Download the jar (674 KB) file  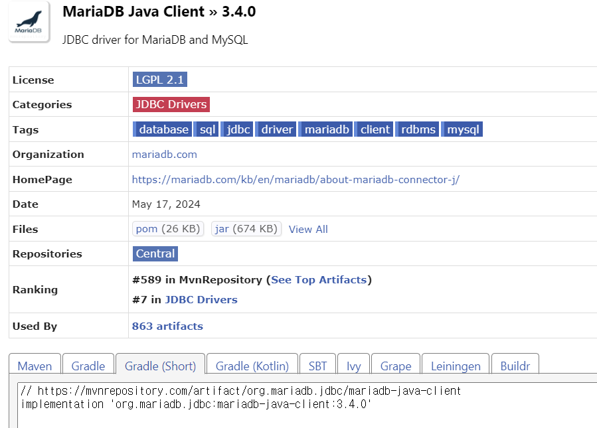tap(246, 229)
